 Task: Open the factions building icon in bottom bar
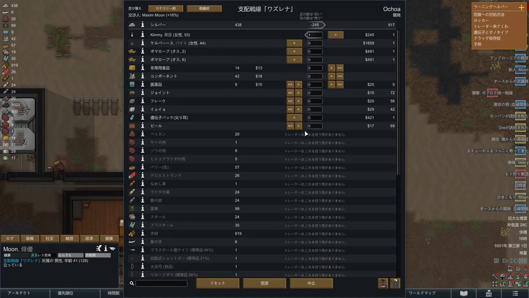489,293
